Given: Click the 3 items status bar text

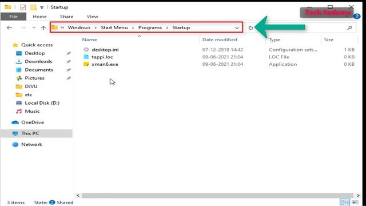Looking at the screenshot, I should pyautogui.click(x=15, y=203).
